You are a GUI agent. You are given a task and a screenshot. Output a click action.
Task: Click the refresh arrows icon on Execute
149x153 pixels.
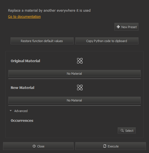click(105, 146)
